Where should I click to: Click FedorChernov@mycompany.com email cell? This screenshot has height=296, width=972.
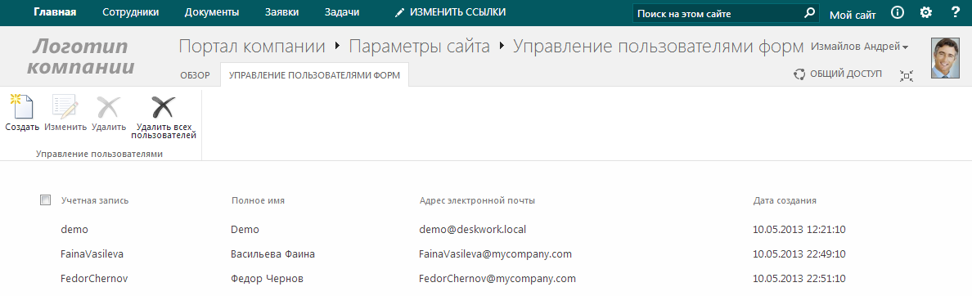click(x=497, y=279)
